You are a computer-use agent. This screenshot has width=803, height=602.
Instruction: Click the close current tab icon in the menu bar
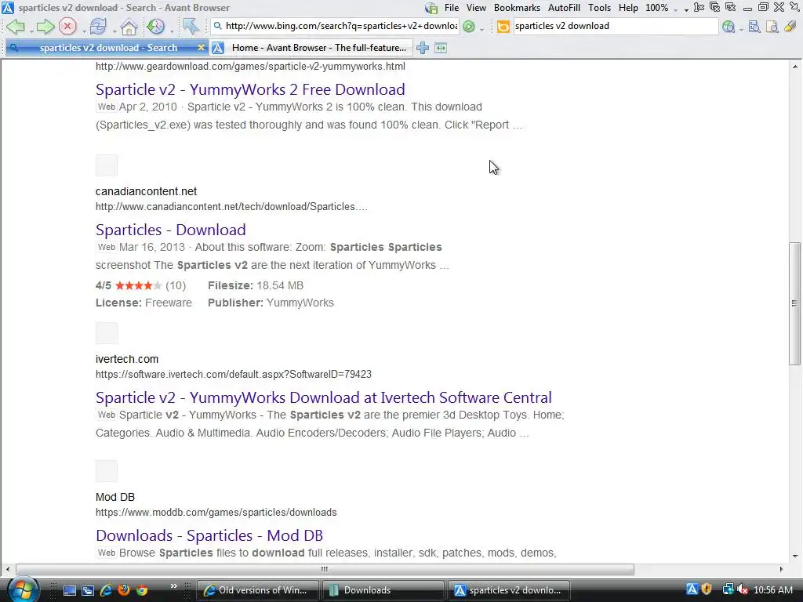pos(699,7)
